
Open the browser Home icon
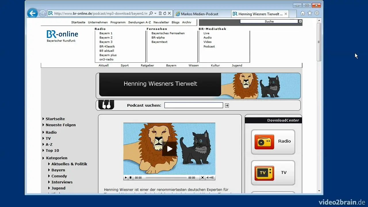(303, 13)
